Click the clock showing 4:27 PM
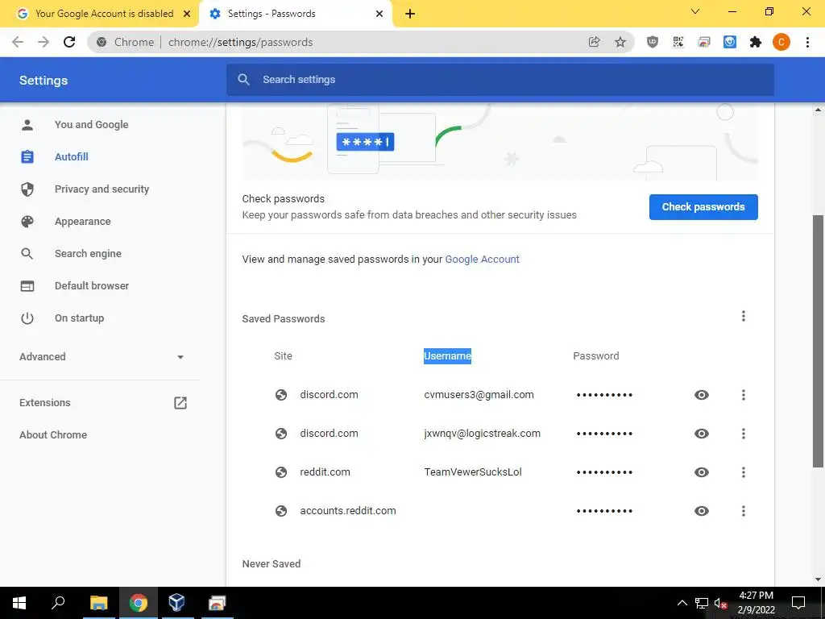 (756, 596)
